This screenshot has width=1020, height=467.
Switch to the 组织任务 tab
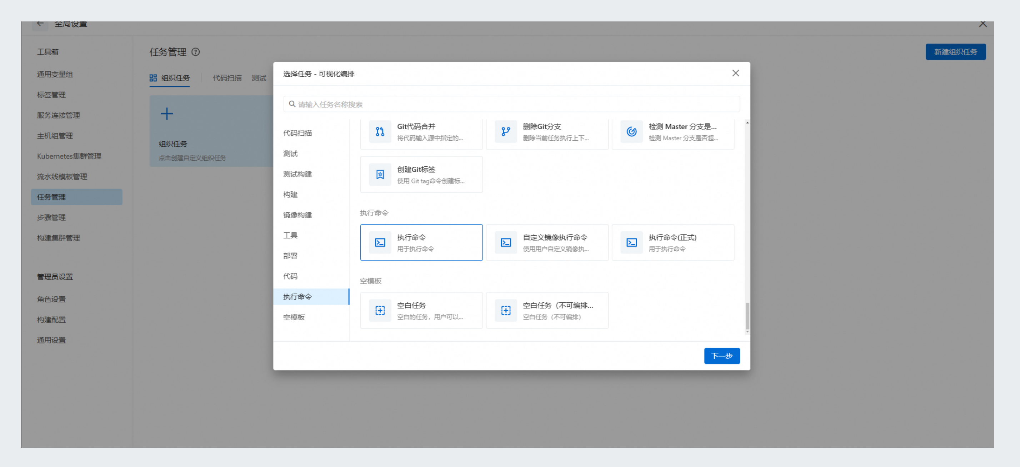170,78
